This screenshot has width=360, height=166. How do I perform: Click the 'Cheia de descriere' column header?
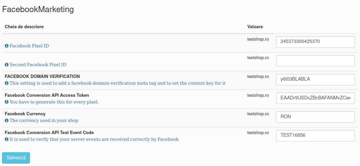[x=24, y=27]
